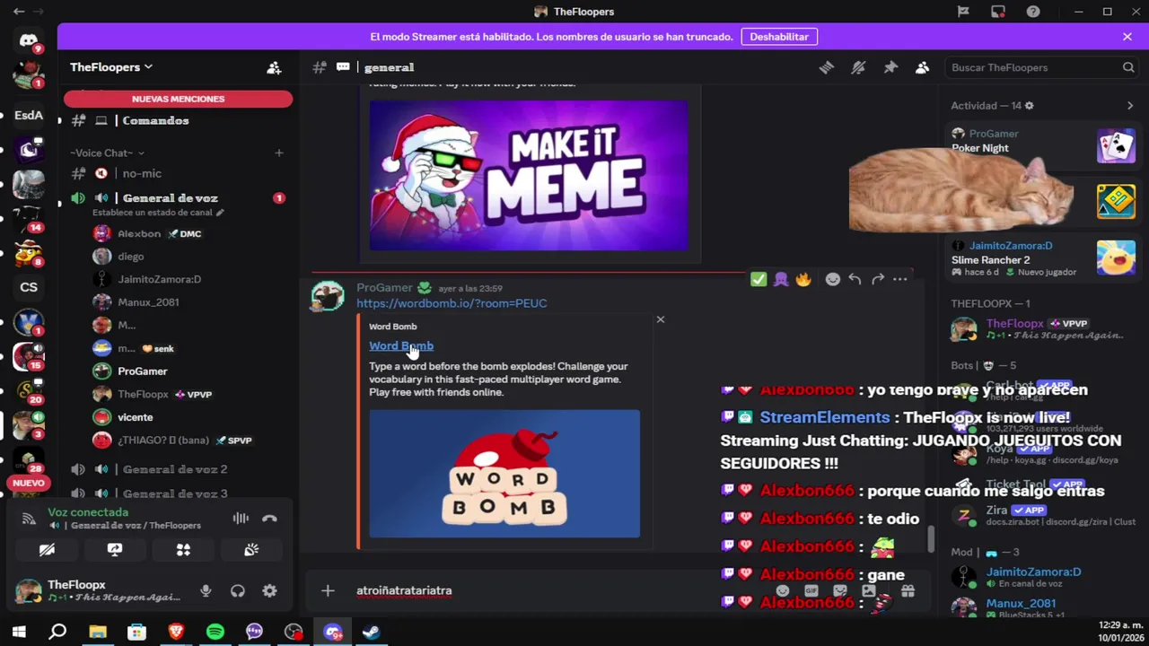The image size is (1149, 646).
Task: Start screen share in voice panel
Action: tap(115, 549)
